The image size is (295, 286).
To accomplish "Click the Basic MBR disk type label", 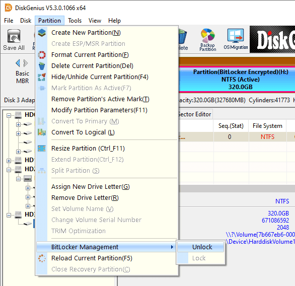I will tap(22, 77).
